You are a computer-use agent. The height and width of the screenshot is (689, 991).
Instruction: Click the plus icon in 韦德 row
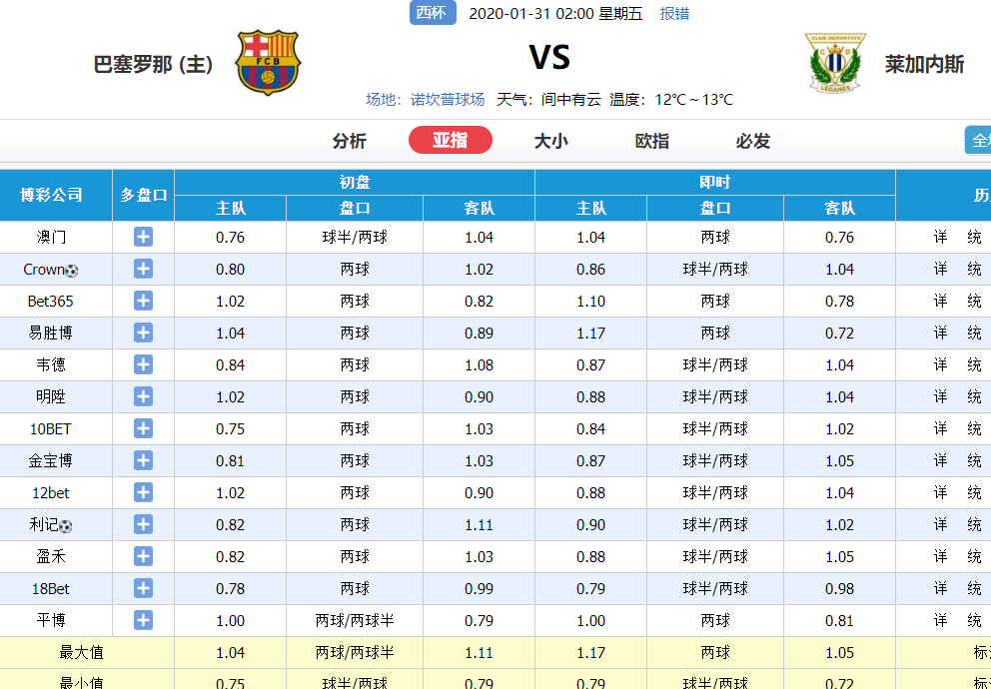[143, 364]
